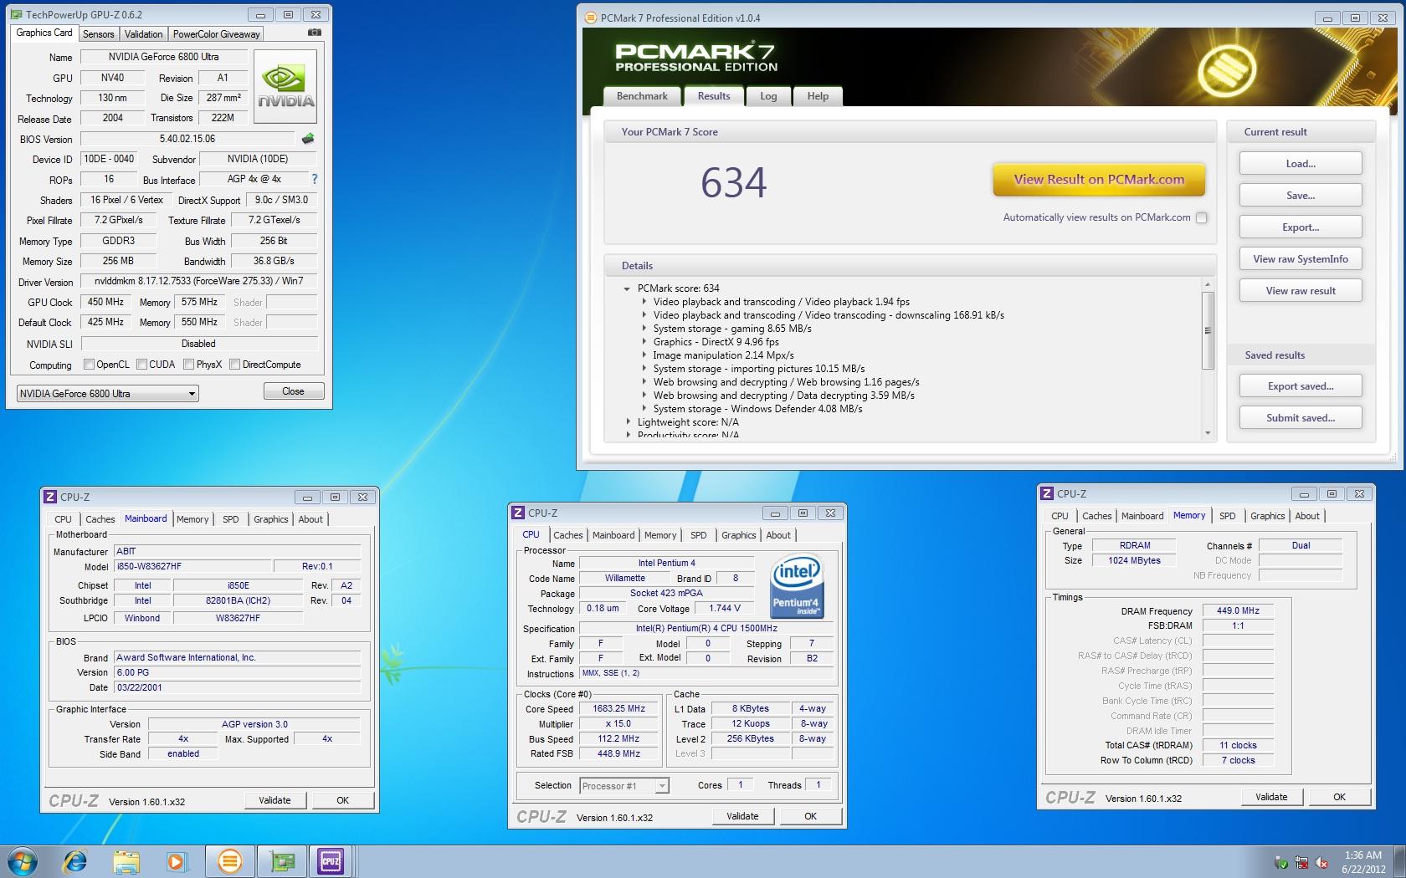Expand the Video transcoding - downscaling entry
Screen dimensions: 1406x878
pos(644,315)
